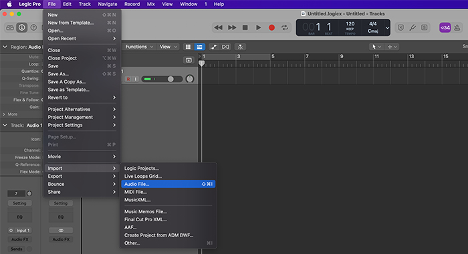468x254 pixels.
Task: Click the tuner fork icon
Action: (x=413, y=27)
